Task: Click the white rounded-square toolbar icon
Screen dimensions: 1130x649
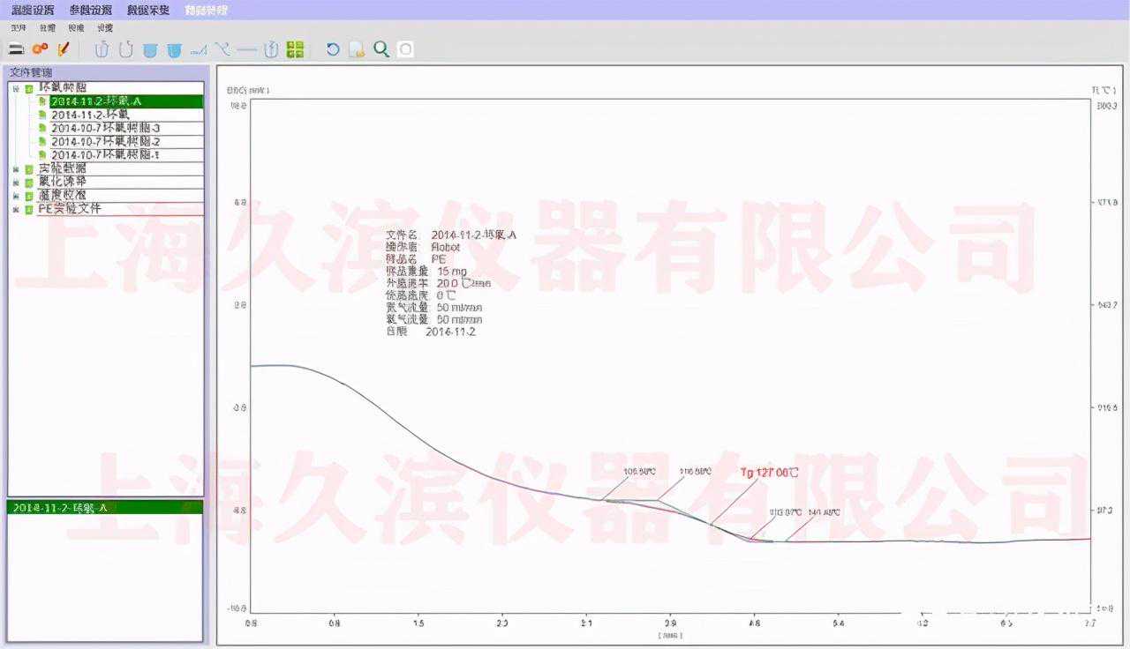Action: tap(405, 49)
